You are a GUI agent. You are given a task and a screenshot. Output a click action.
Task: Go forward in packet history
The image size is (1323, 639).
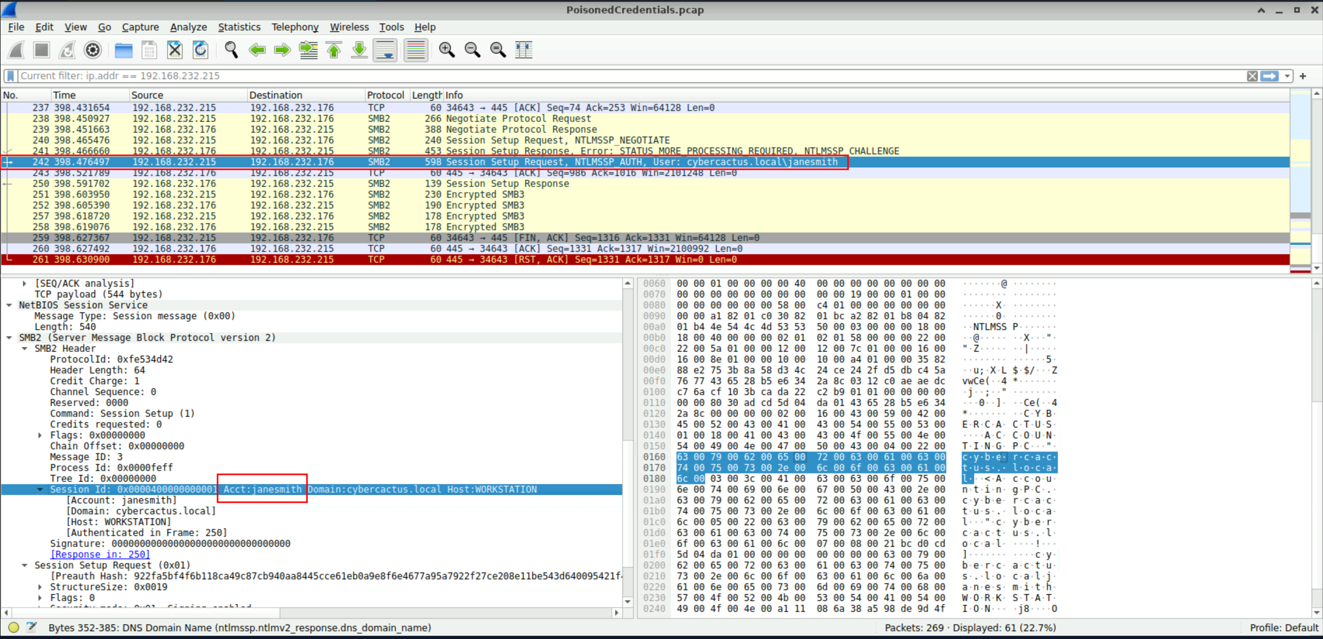point(282,50)
